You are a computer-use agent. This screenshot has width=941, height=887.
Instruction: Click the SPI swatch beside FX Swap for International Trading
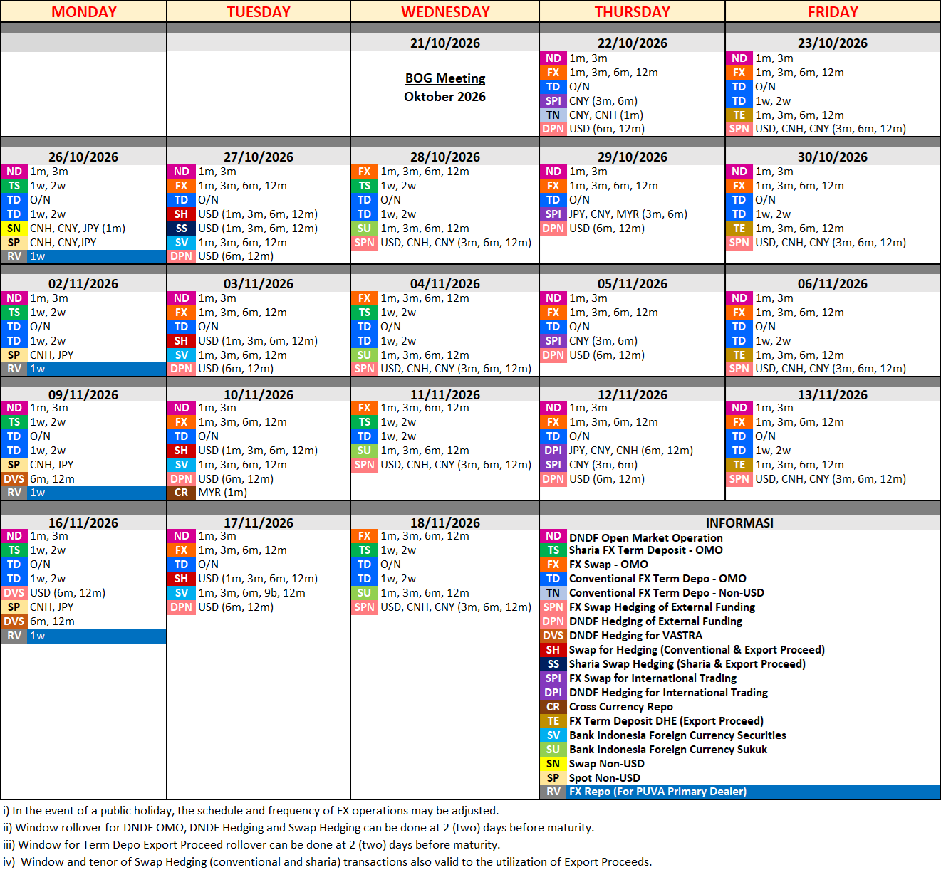553,678
